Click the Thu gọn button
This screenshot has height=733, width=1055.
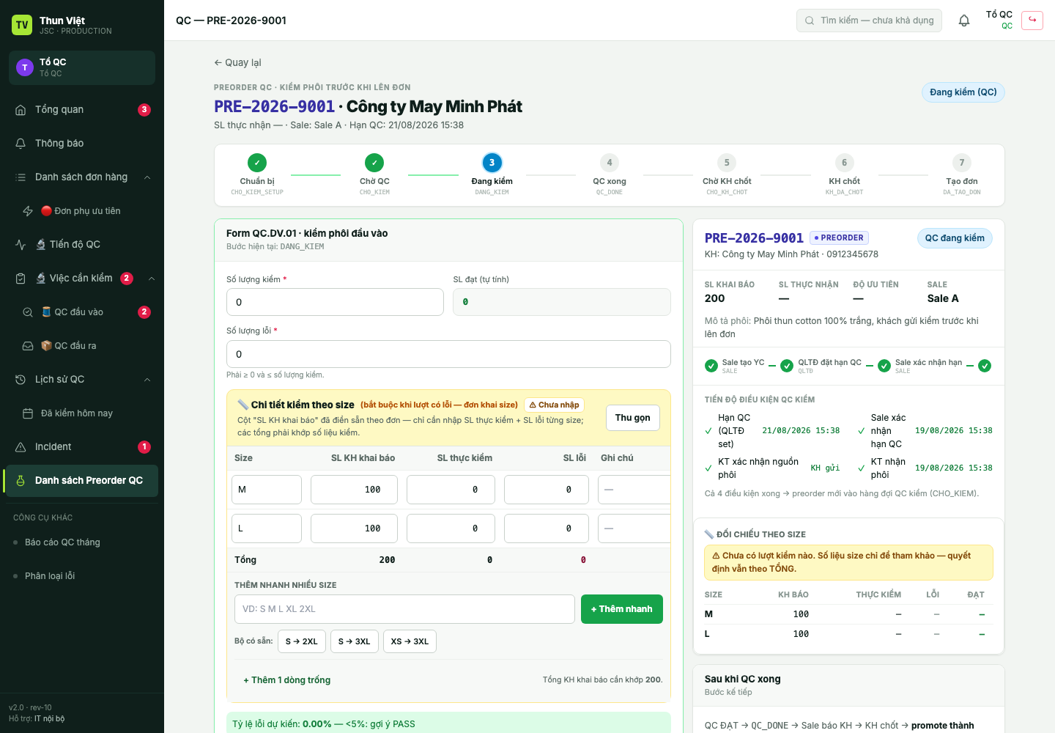[633, 418]
